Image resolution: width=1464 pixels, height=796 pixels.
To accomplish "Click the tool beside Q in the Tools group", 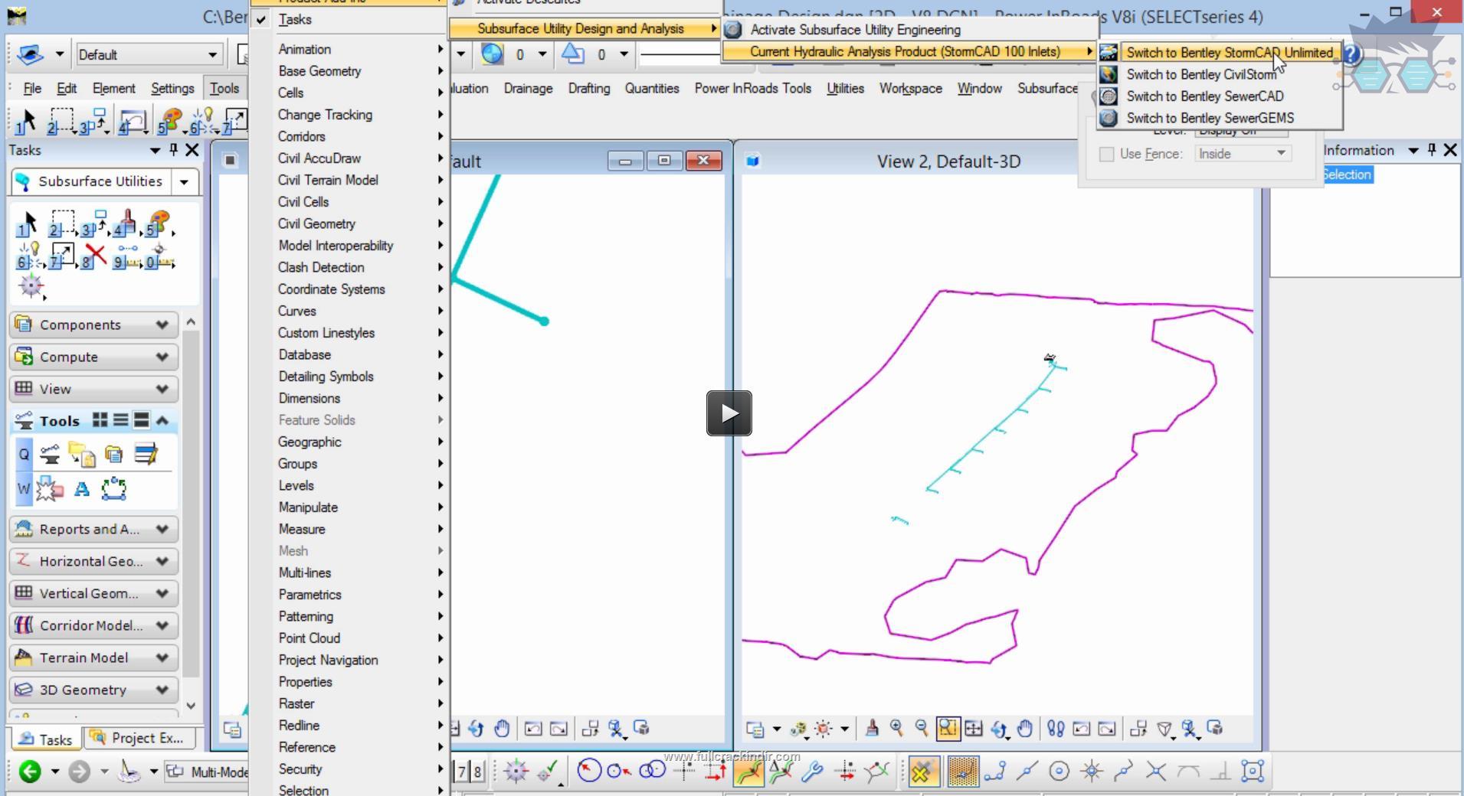I will (51, 455).
